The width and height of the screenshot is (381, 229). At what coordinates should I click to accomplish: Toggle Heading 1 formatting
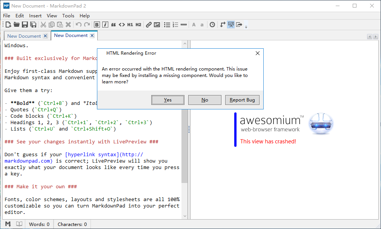coord(130,25)
